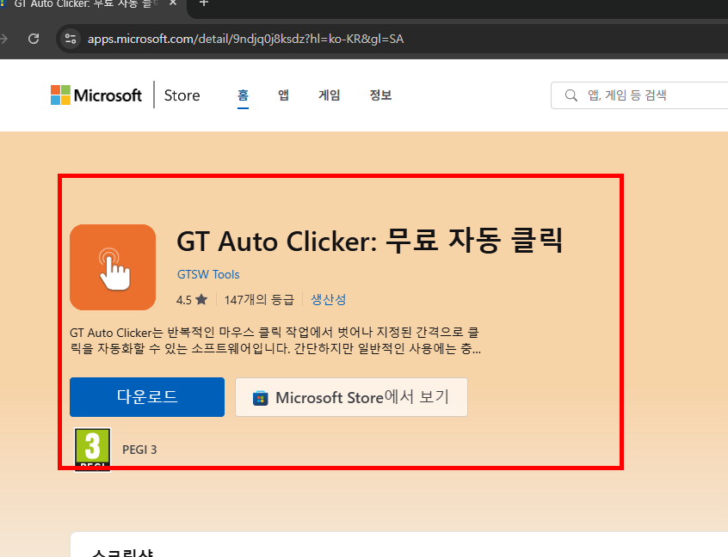Click the truncated app description text
728x557 pixels.
pos(275,340)
